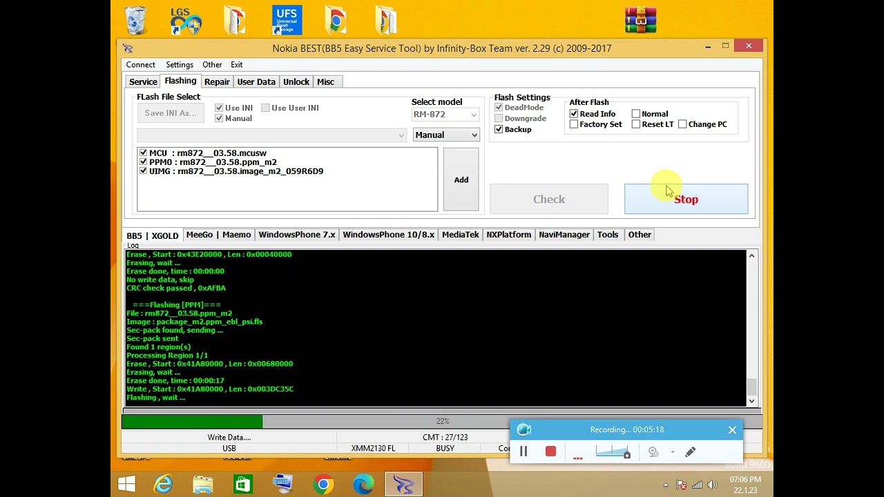The height and width of the screenshot is (497, 884).
Task: Click the Add file button
Action: [x=461, y=179]
